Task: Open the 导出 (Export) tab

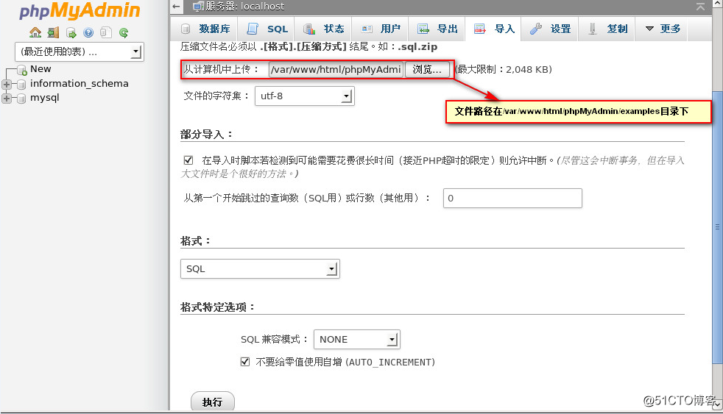Action: (437, 29)
